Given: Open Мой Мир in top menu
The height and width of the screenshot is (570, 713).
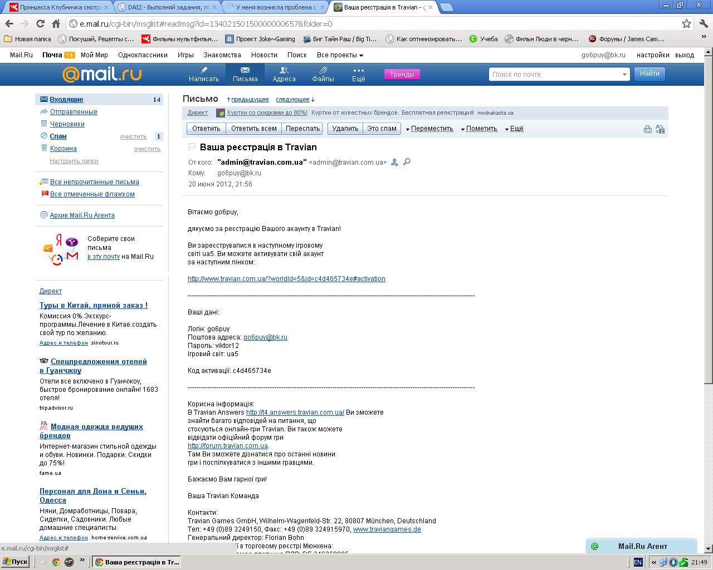Looking at the screenshot, I should click(94, 55).
